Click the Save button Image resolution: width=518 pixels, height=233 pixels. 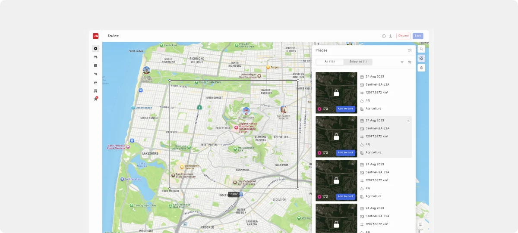418,36
